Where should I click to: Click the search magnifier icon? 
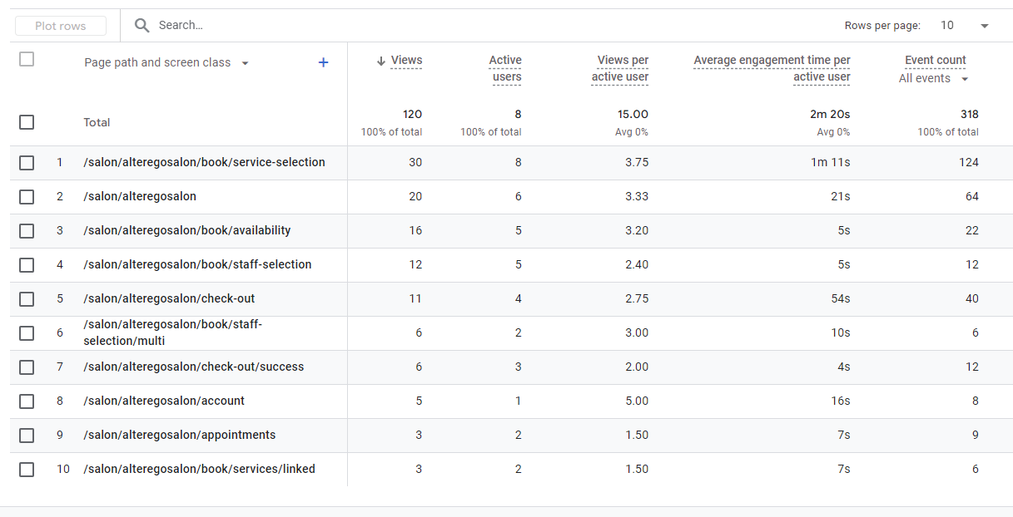[x=142, y=26]
